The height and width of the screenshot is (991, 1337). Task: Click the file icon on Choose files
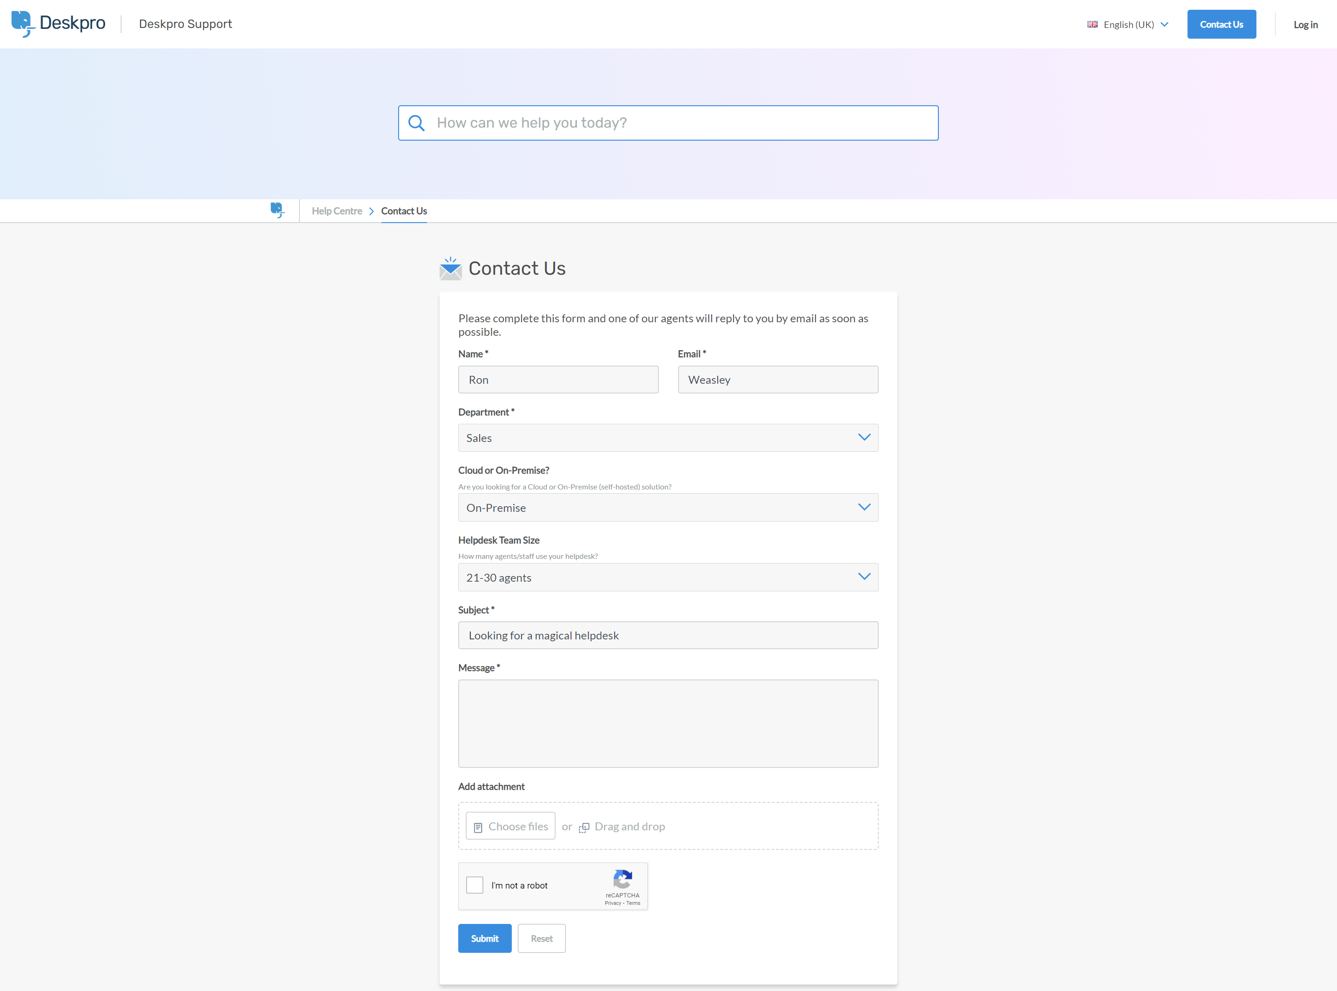[x=478, y=827]
